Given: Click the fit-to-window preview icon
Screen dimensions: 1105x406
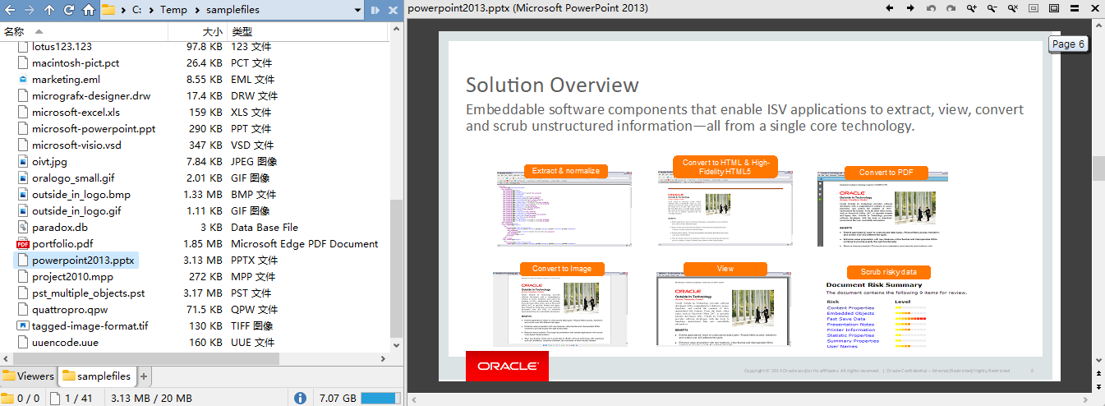Looking at the screenshot, I should pyautogui.click(x=1034, y=8).
